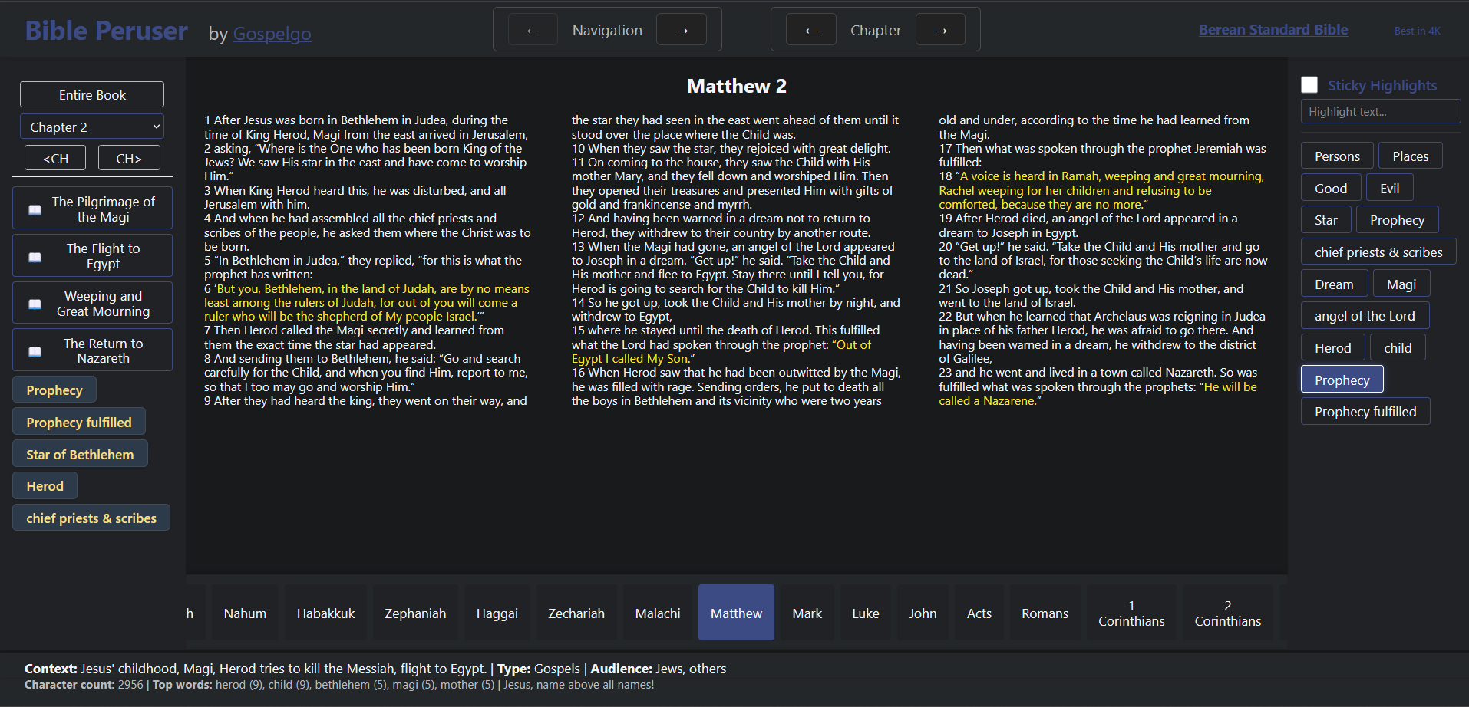Open the book icon beside The Return to Nazareth
The width and height of the screenshot is (1469, 707).
click(35, 351)
